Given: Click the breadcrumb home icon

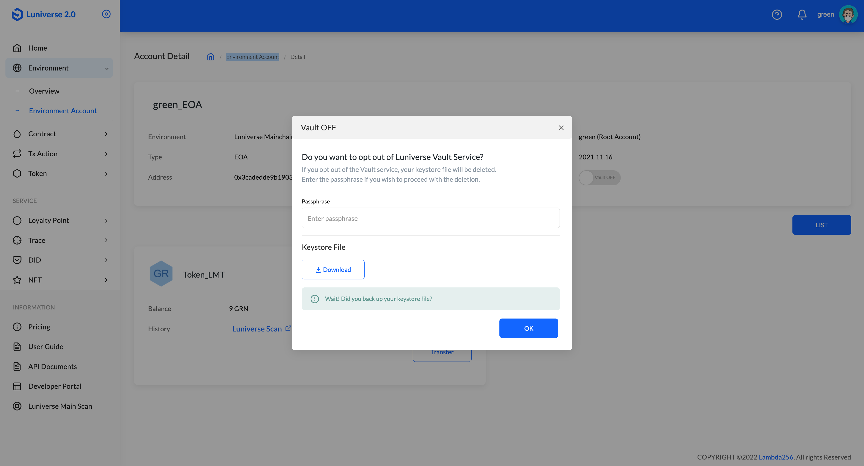Looking at the screenshot, I should coord(210,57).
